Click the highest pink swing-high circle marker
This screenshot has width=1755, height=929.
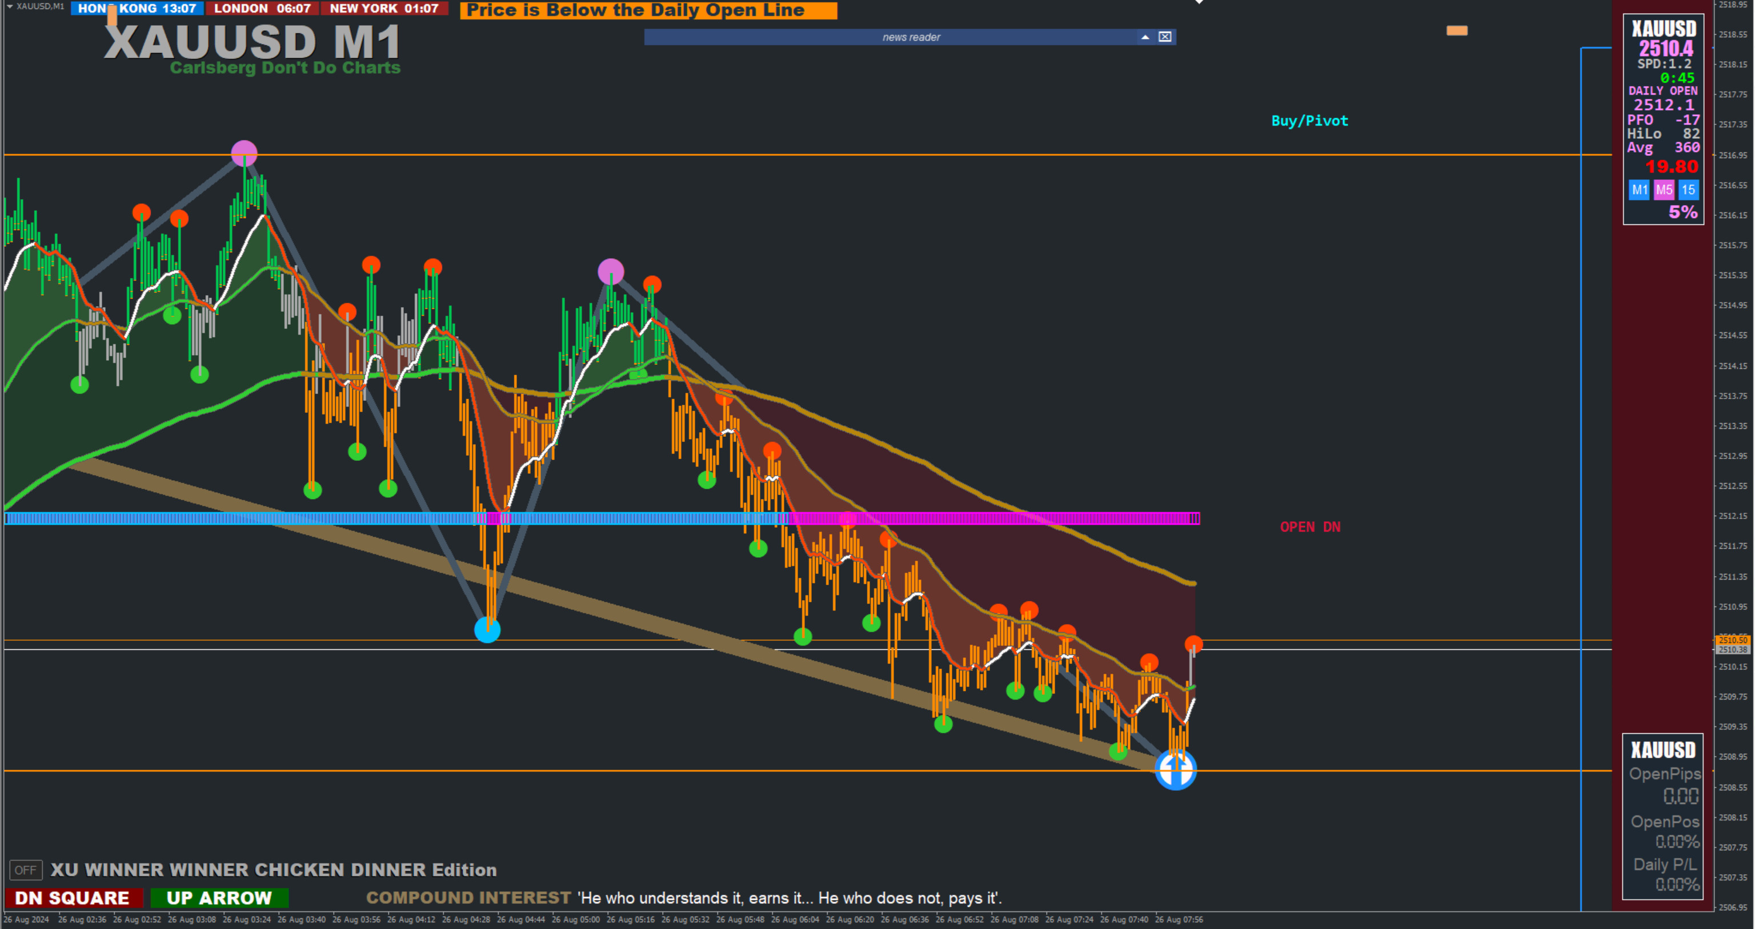(x=244, y=153)
